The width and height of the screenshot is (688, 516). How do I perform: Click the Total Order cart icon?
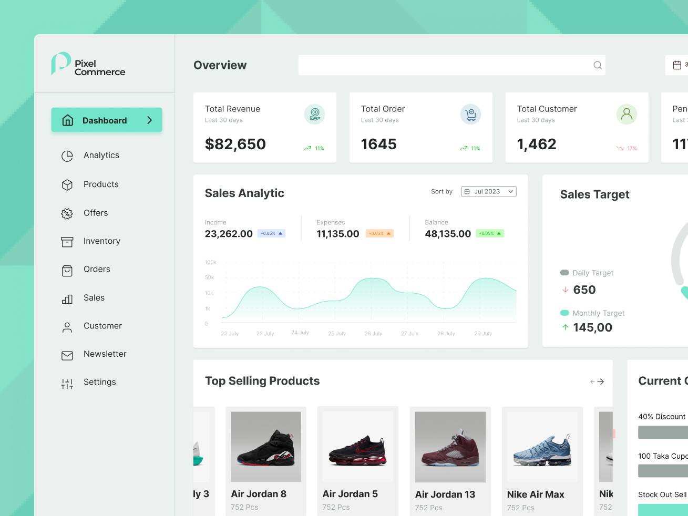click(470, 114)
